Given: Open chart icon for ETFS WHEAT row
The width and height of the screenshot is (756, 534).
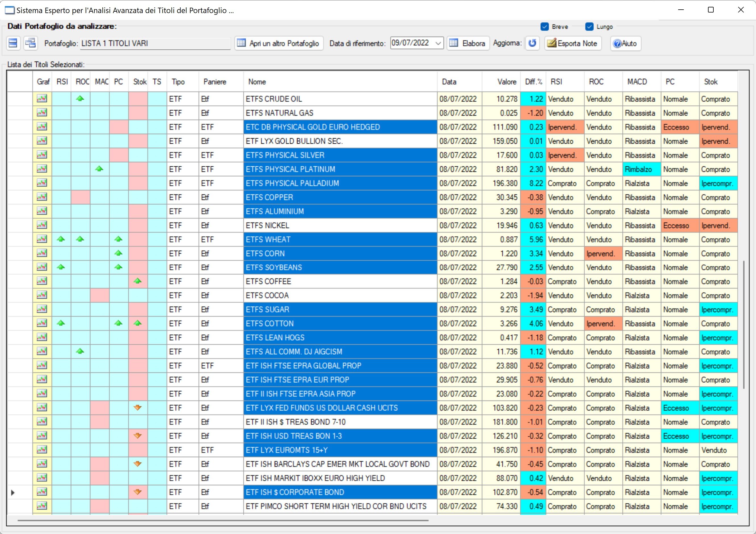Looking at the screenshot, I should pyautogui.click(x=42, y=239).
